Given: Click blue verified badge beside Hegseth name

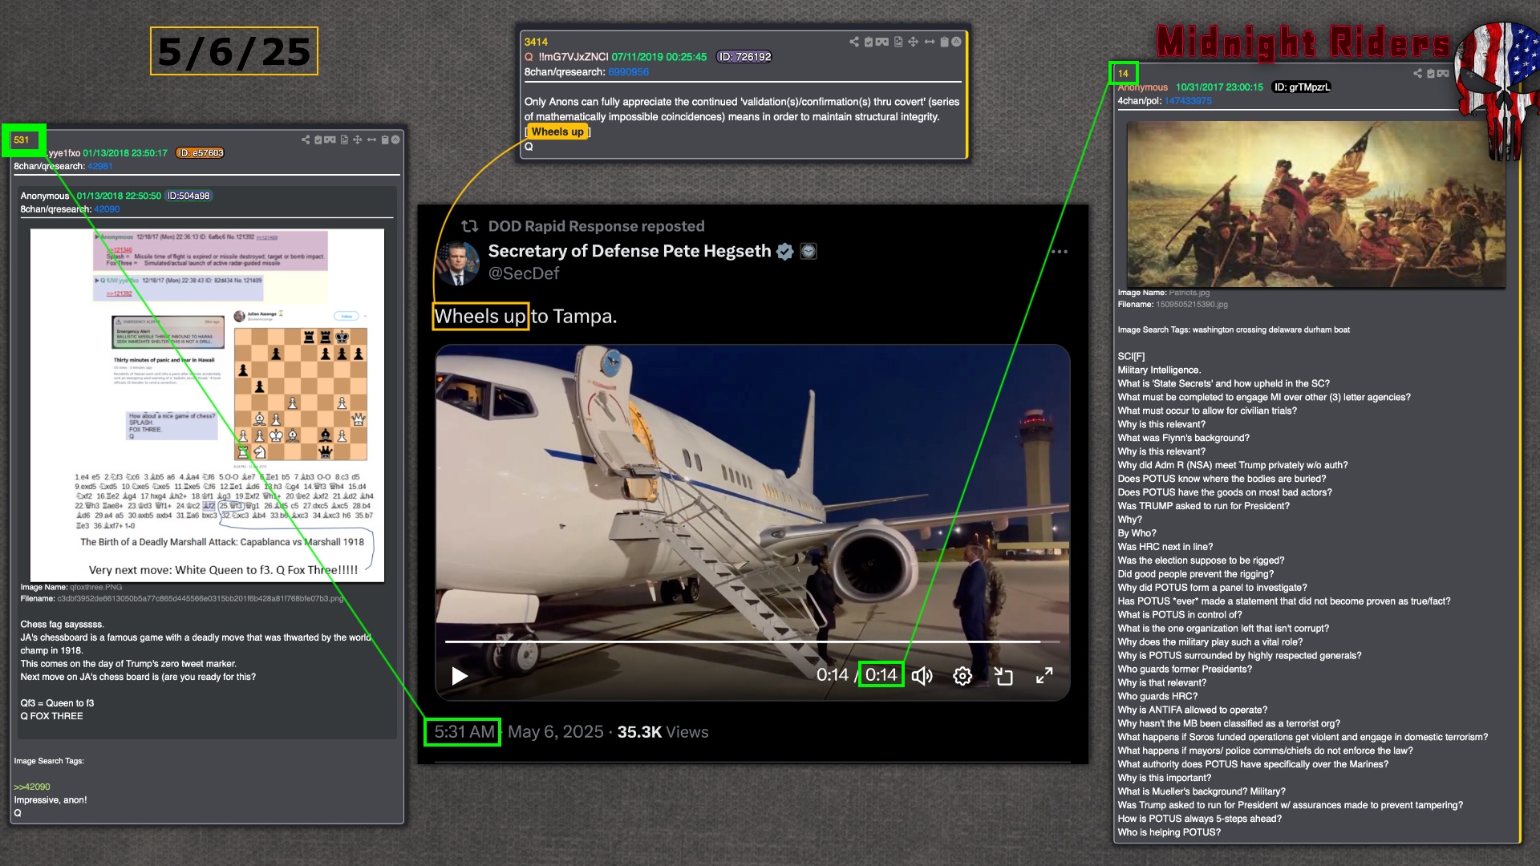Looking at the screenshot, I should pos(785,252).
